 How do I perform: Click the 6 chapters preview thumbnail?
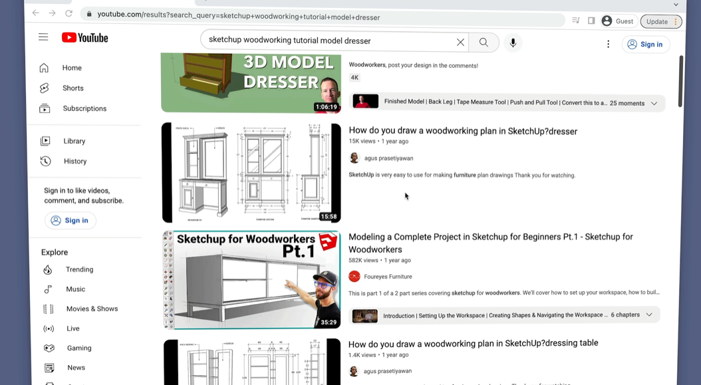365,316
